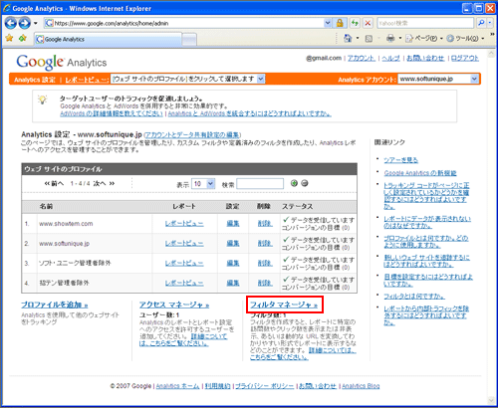498x408 pixels.
Task: Click 削除 for ソフト・ユニーク管理者除外 row
Action: pyautogui.click(x=265, y=263)
